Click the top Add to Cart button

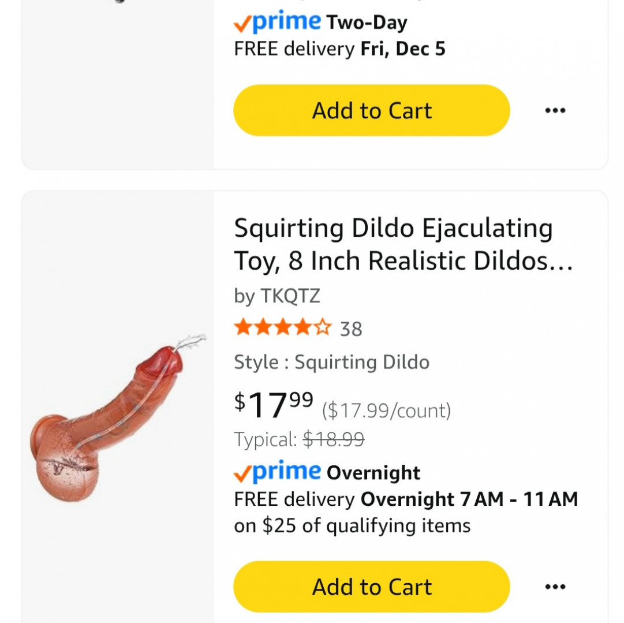pyautogui.click(x=371, y=110)
